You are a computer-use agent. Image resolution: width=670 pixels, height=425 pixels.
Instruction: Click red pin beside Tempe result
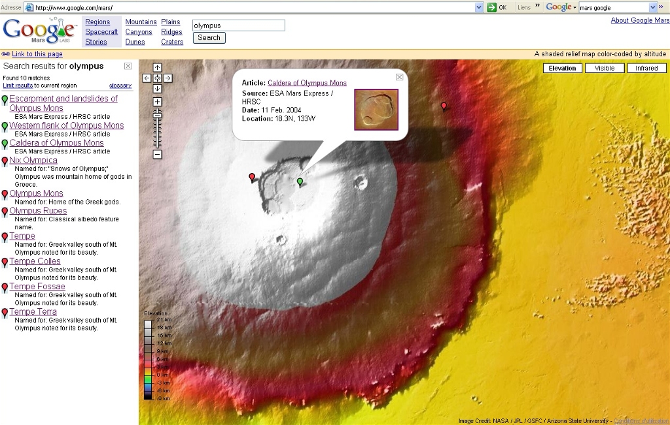coord(5,238)
